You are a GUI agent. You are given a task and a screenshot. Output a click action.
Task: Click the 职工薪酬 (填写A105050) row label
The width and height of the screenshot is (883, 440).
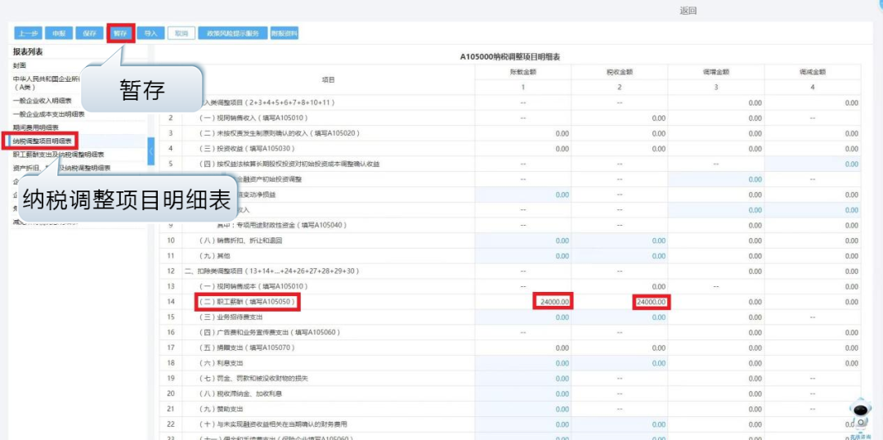pos(247,302)
